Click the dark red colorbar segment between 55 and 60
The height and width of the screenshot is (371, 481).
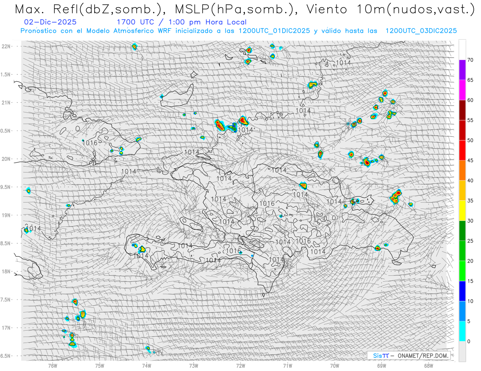pyautogui.click(x=462, y=110)
